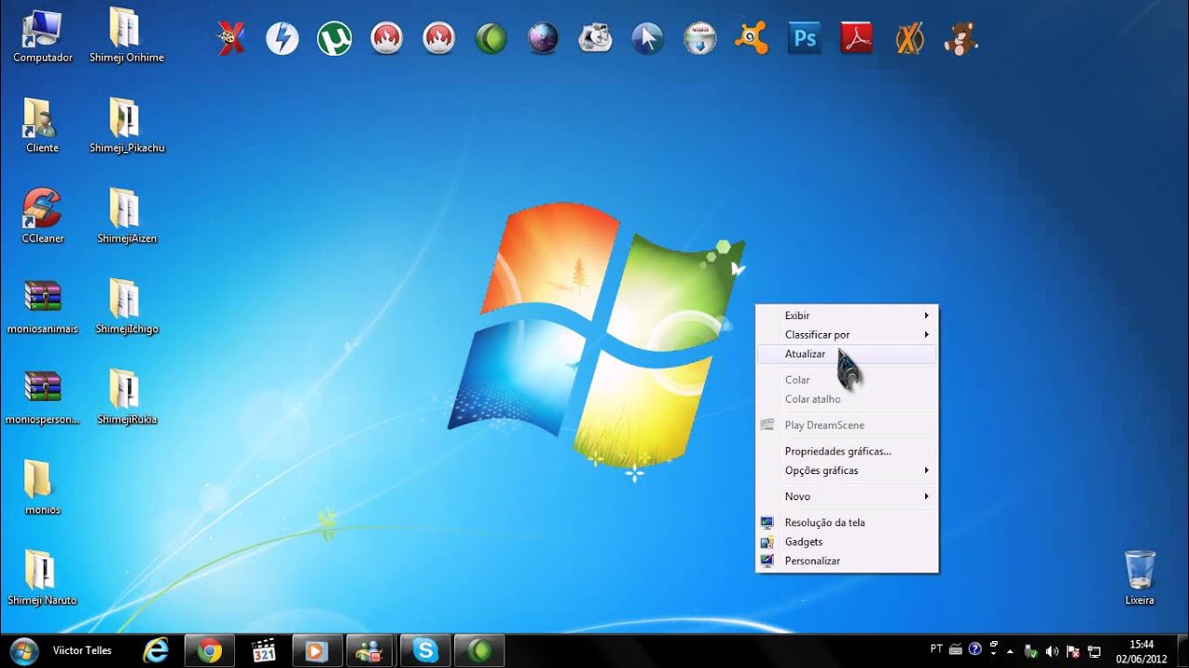This screenshot has width=1189, height=668.
Task: Select the Shimeji Orihime folder
Action: pyautogui.click(x=126, y=36)
